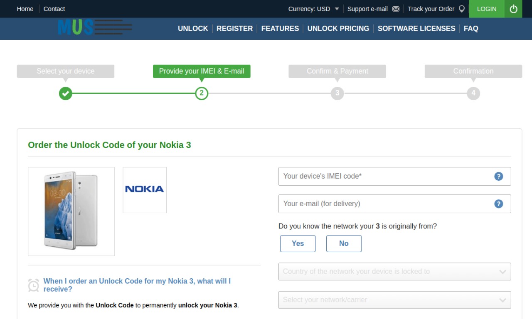532x319 pixels.
Task: Open the REGISTER menu item
Action: [x=234, y=29]
